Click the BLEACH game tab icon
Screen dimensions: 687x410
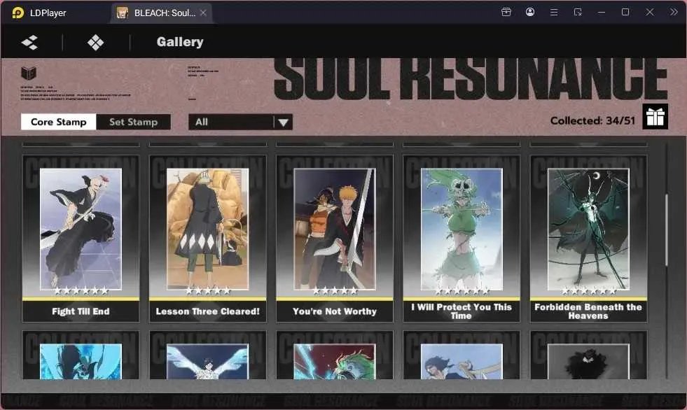123,13
